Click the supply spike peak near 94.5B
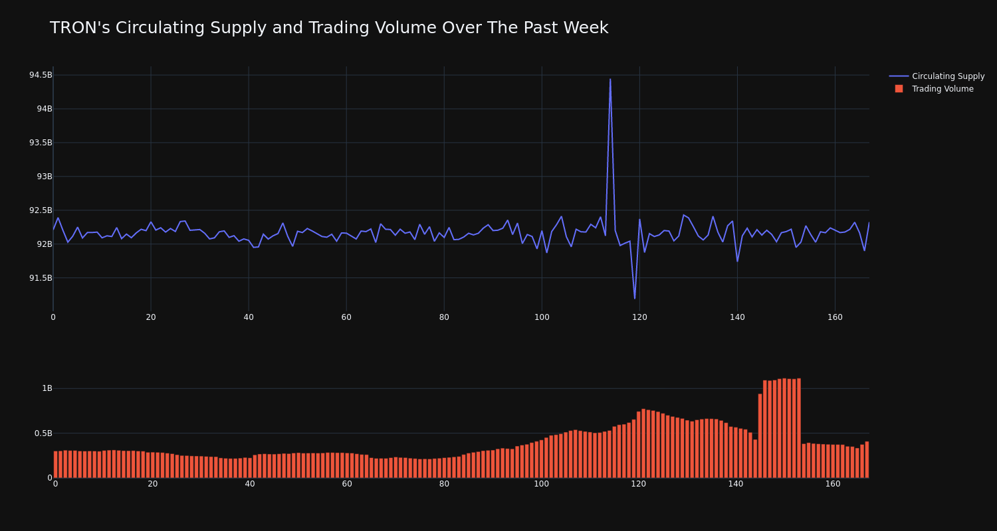The image size is (997, 531). (610, 79)
